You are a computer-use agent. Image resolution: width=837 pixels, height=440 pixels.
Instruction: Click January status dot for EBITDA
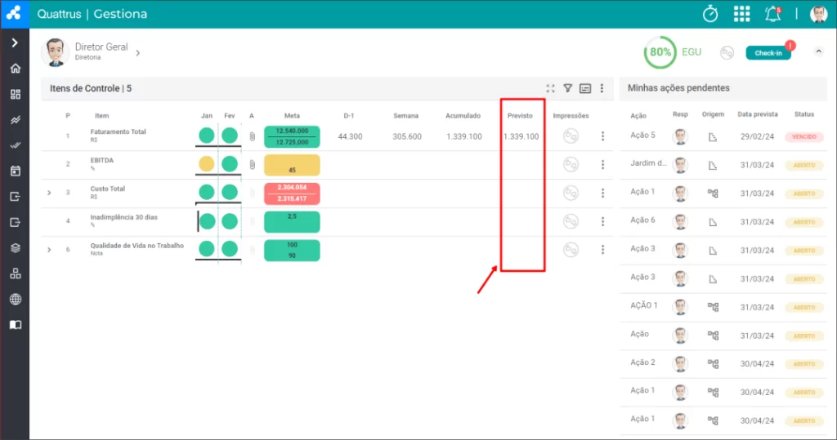[207, 164]
